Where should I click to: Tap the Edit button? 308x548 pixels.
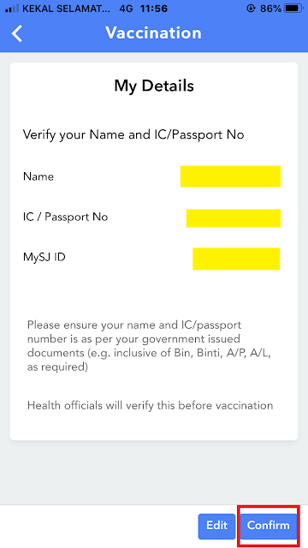[216, 526]
